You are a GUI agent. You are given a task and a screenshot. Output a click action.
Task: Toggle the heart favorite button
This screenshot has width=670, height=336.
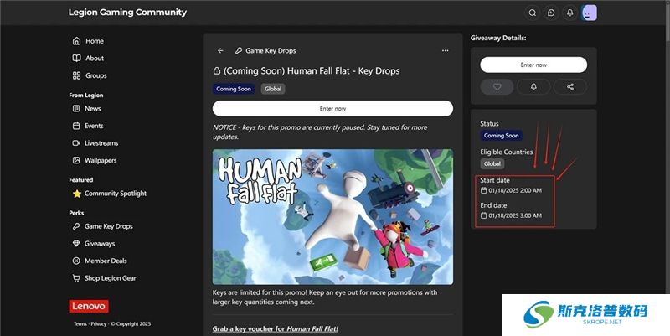point(497,86)
